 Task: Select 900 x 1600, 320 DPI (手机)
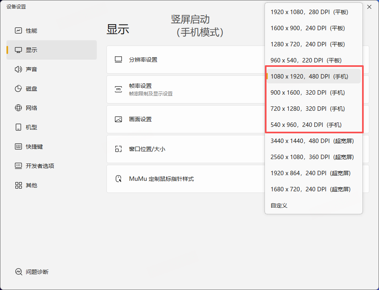click(314, 93)
